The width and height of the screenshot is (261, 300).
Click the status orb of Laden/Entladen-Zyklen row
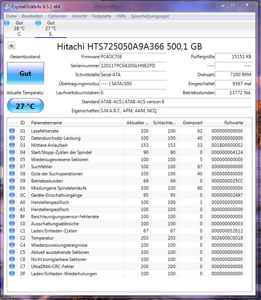tap(12, 231)
